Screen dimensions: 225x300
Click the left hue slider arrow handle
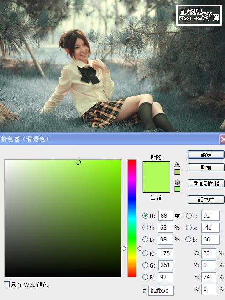click(x=125, y=248)
